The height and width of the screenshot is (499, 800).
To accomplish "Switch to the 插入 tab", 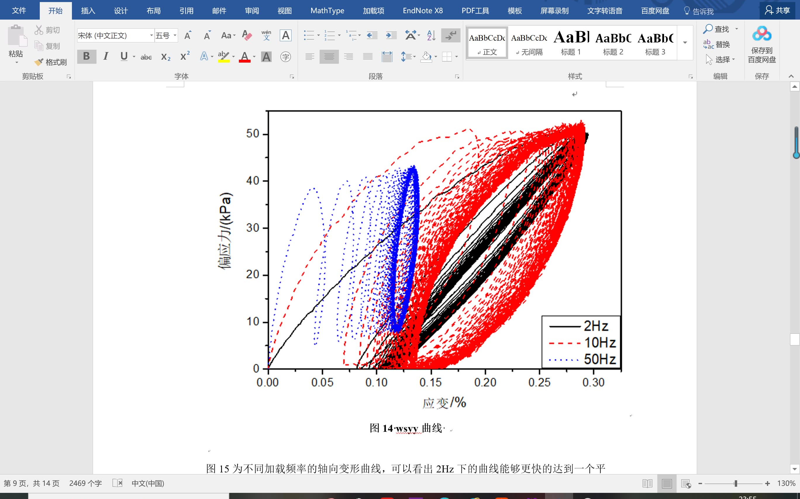I will point(88,11).
